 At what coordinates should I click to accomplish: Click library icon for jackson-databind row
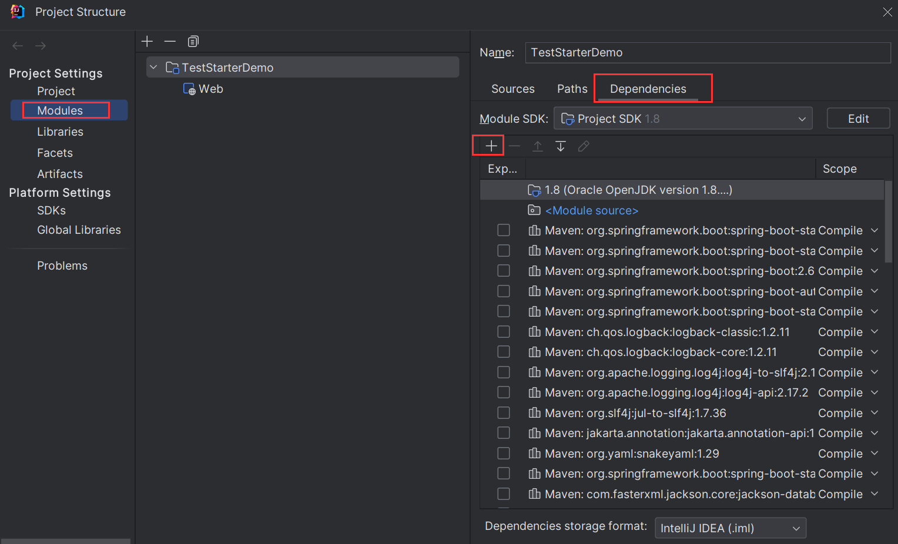point(534,494)
